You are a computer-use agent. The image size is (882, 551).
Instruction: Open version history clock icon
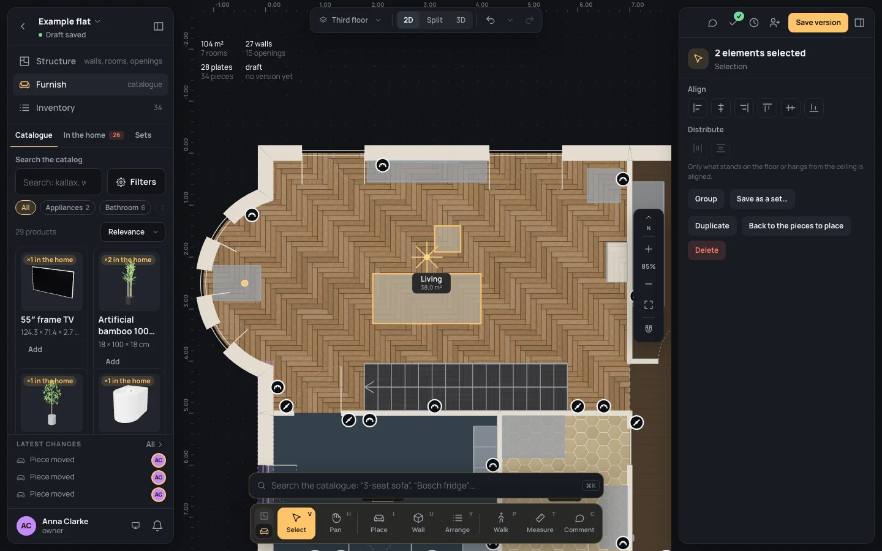click(754, 23)
